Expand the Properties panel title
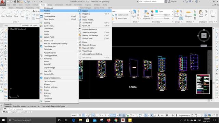This screenshot has width=219, height=123. tap(157, 22)
